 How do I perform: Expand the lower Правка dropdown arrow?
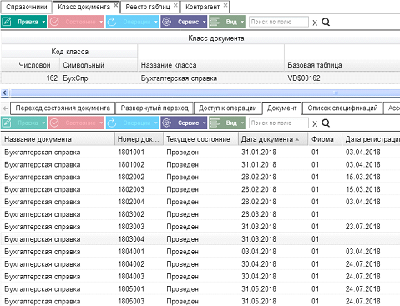click(x=43, y=123)
